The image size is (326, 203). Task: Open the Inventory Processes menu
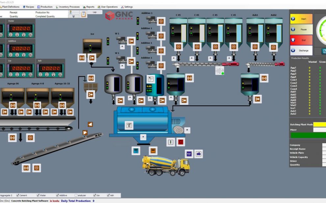(68, 7)
